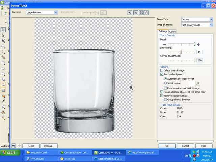
Task: Select the CorelDRAW Fill bucket tool
Action: point(3,112)
